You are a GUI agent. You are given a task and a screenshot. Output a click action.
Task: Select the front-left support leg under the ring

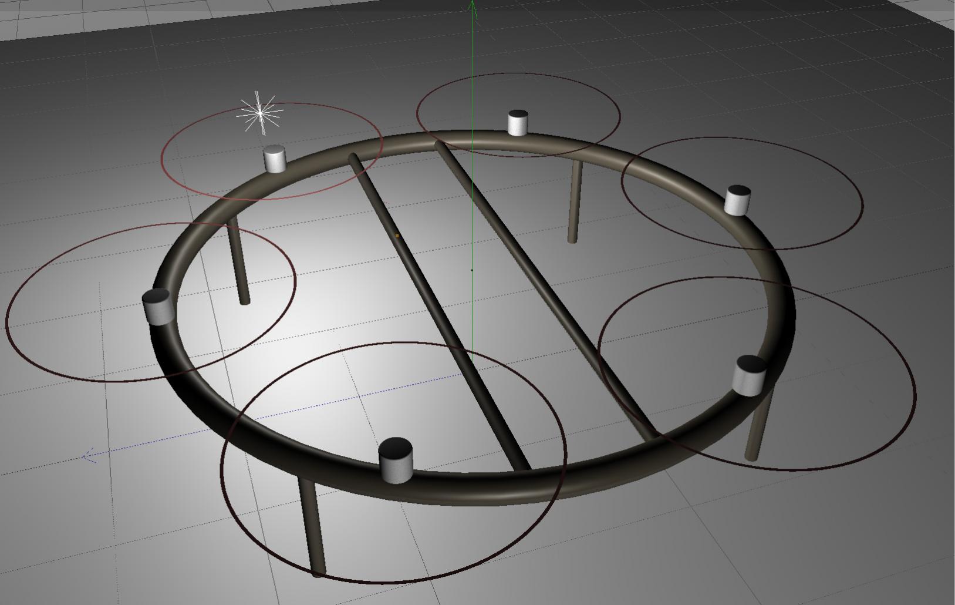pos(311,526)
